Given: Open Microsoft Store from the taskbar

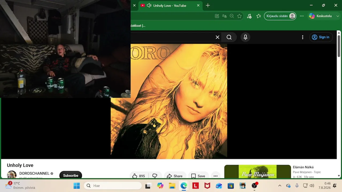Looking at the screenshot, I should tap(231, 186).
